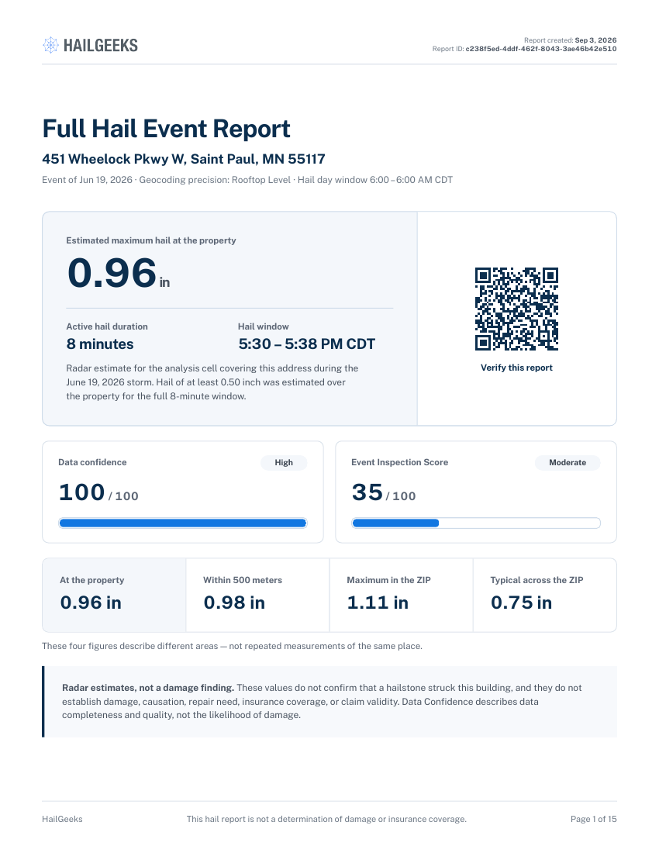This screenshot has height=853, width=659.
Task: Click the Data confidence progress bar
Action: [x=183, y=523]
